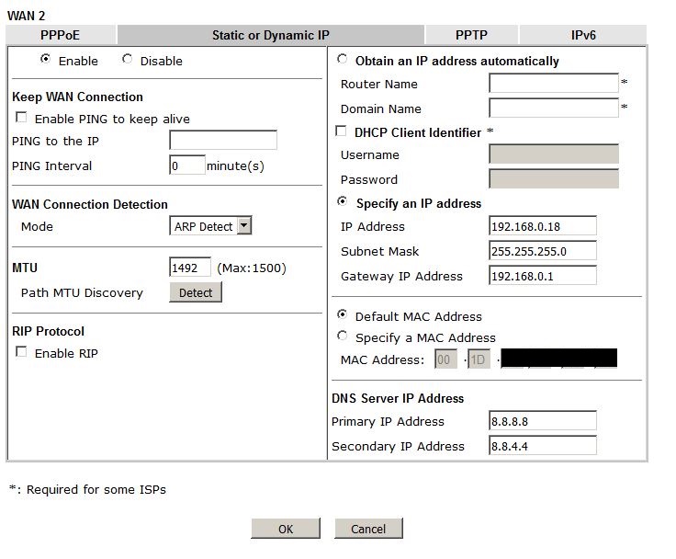The image size is (676, 559).
Task: Click the WAN Connection Detection heading
Action: (90, 204)
